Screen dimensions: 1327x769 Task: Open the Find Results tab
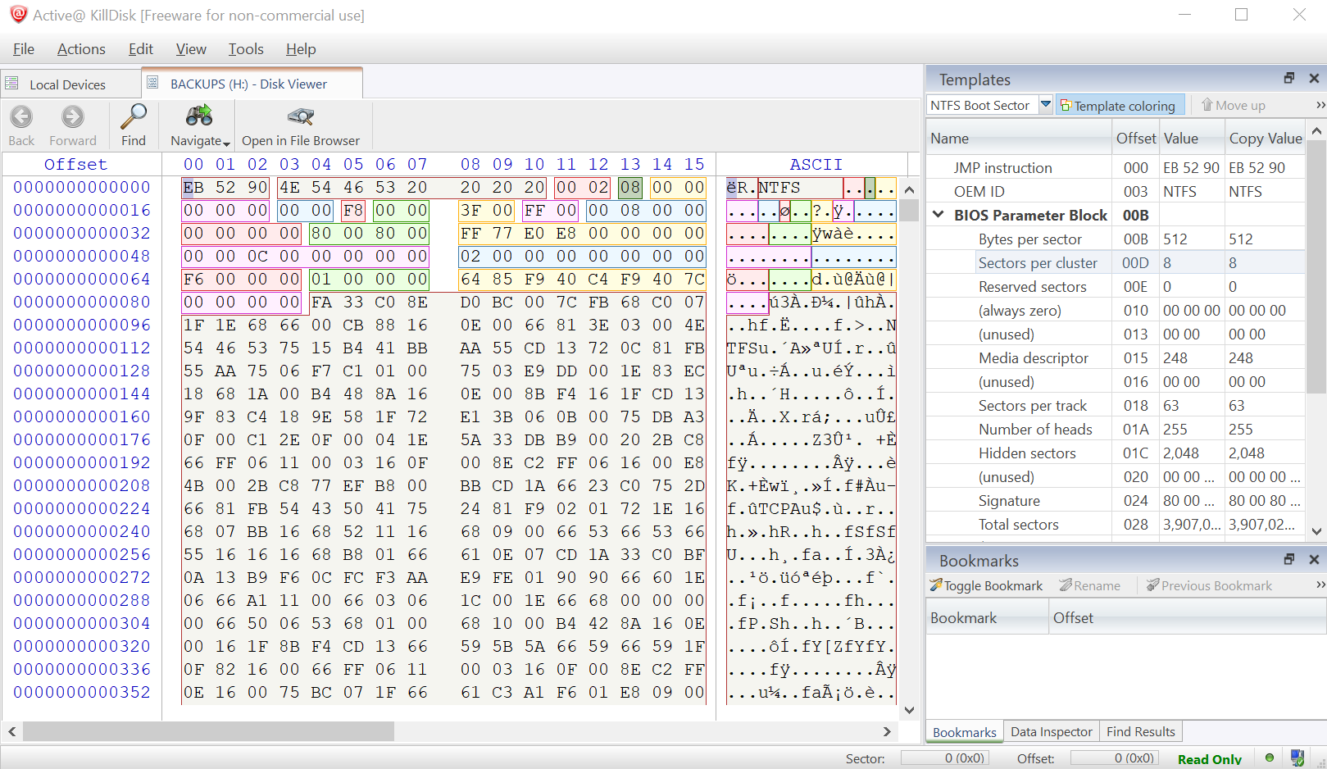[x=1140, y=731]
